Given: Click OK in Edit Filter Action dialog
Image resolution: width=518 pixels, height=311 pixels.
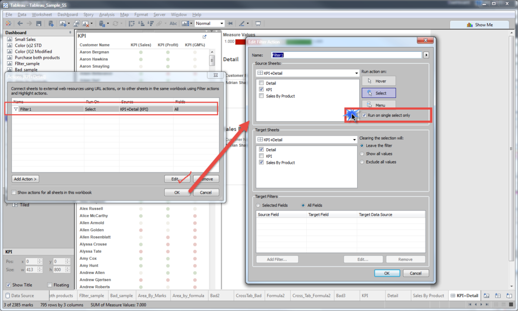Looking at the screenshot, I should (x=387, y=274).
